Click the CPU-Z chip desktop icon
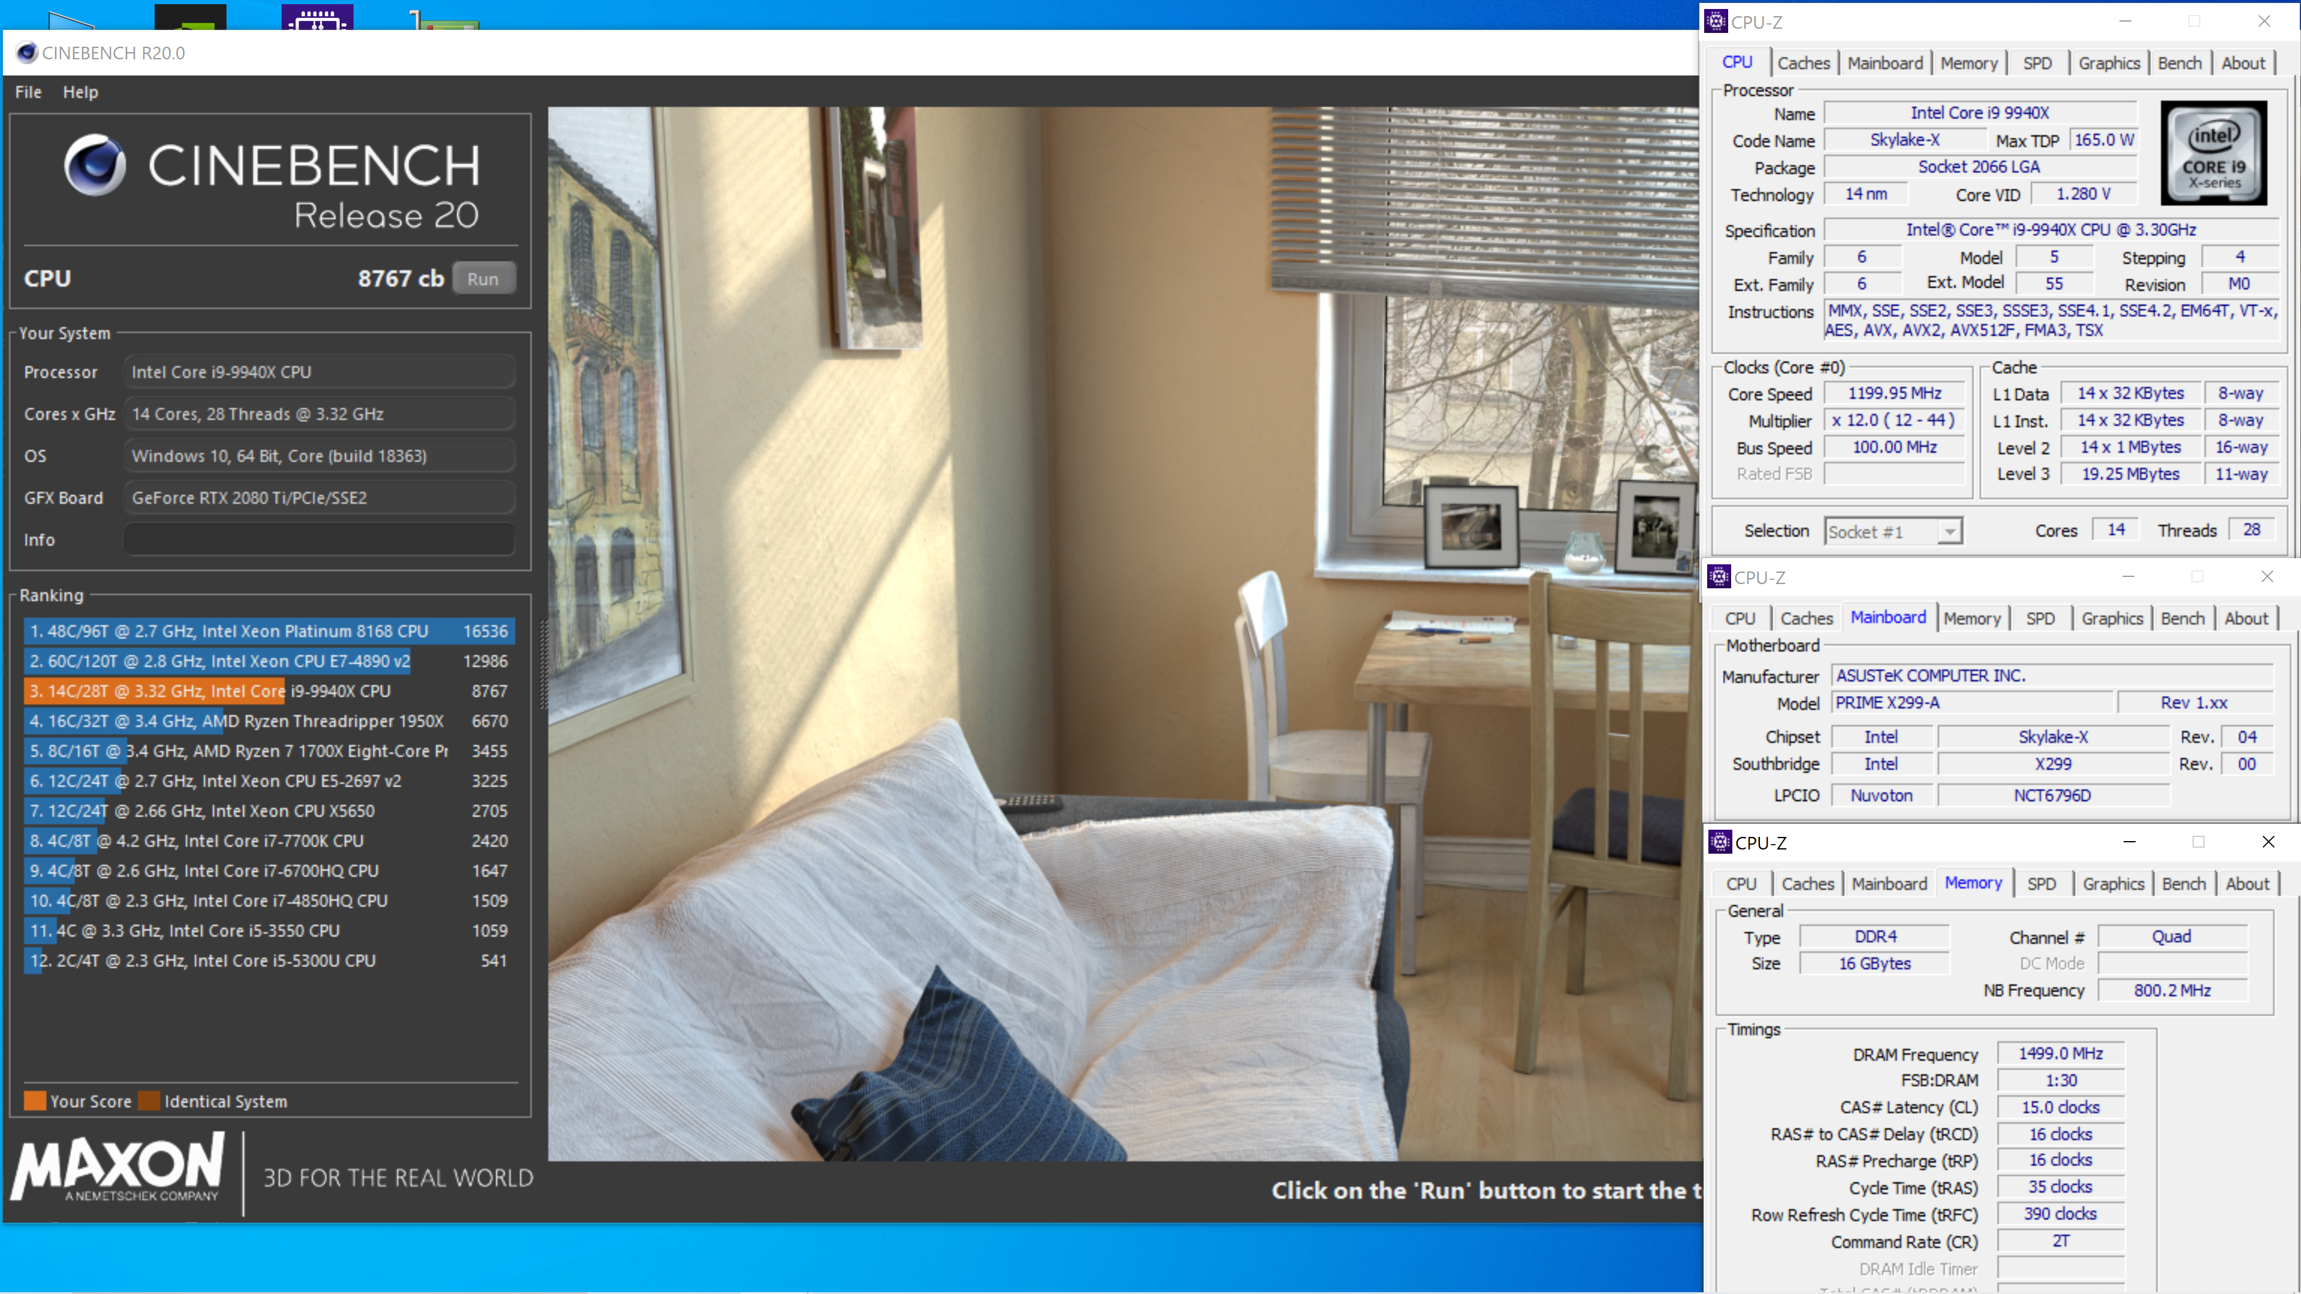Screen dimensions: 2301x1294 [x=317, y=17]
